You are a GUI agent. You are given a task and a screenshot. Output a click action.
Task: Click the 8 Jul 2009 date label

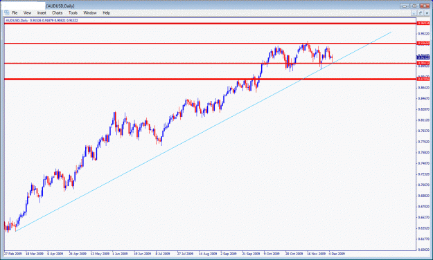pyautogui.click(x=163, y=254)
